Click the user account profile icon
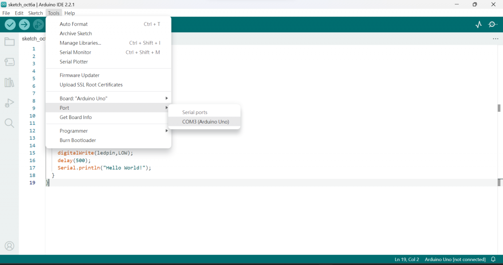Image resolution: width=503 pixels, height=265 pixels. [9, 246]
